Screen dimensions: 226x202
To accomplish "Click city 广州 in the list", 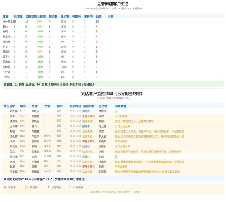I will point(59,161).
